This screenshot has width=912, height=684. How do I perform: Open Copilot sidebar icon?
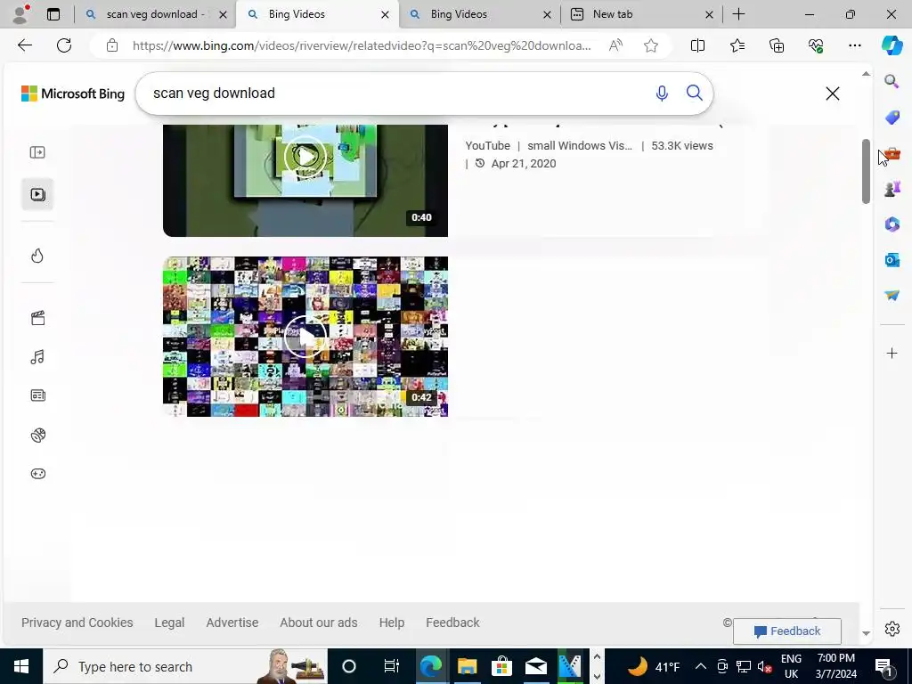[892, 45]
